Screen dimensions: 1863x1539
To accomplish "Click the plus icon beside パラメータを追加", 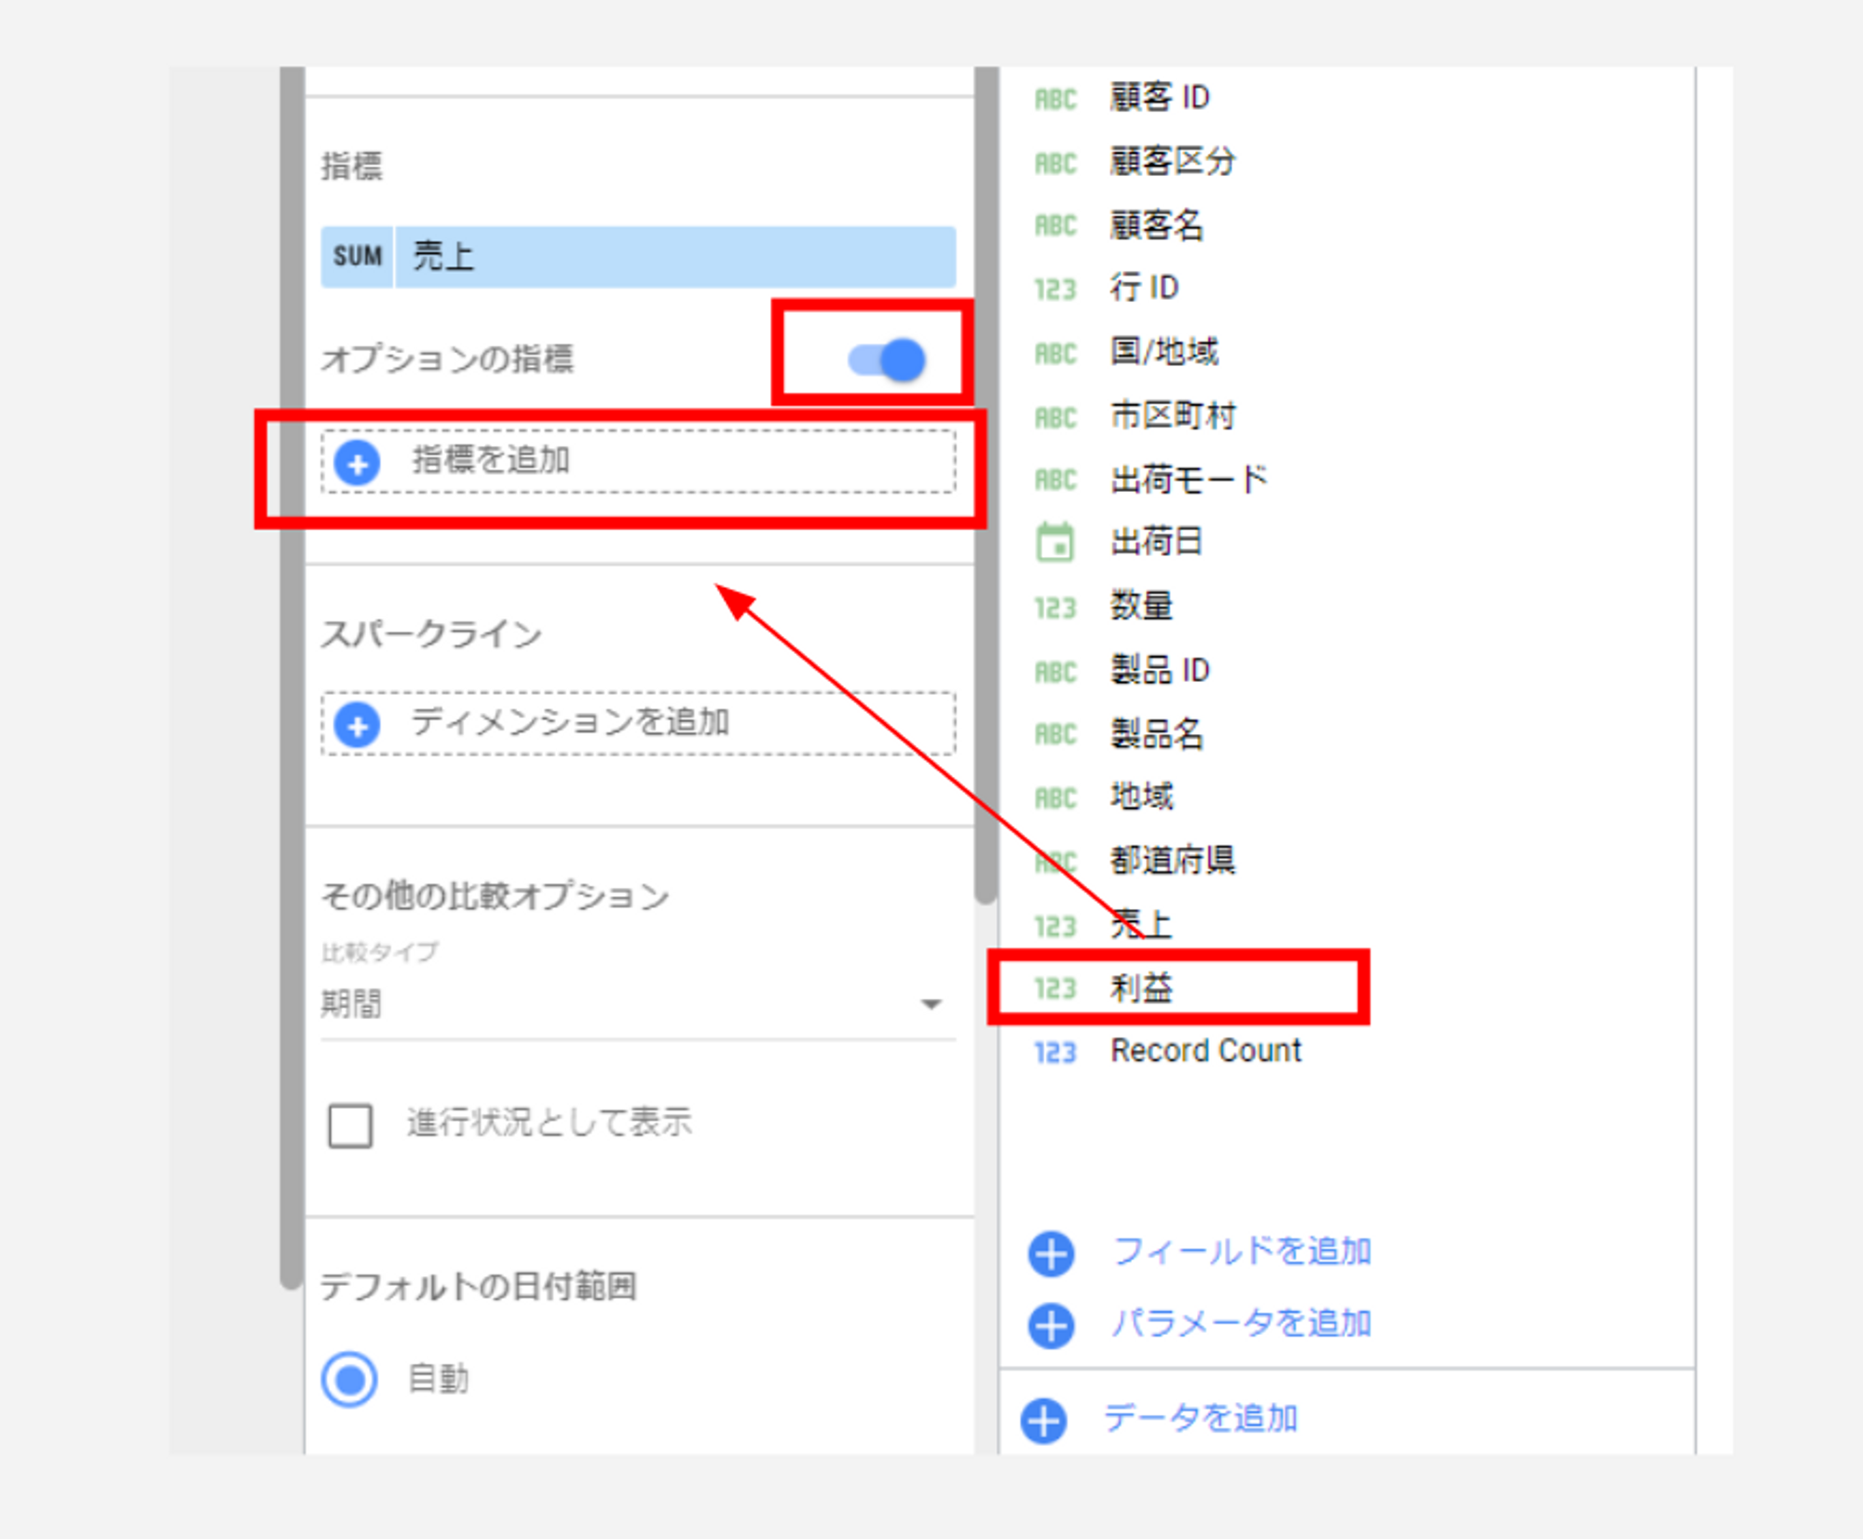I will tap(1051, 1326).
